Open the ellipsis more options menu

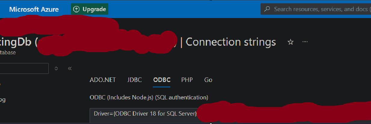click(305, 42)
